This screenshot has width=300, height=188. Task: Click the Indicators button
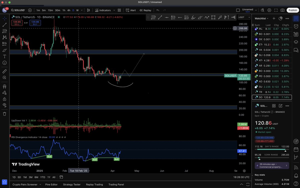click(x=103, y=10)
